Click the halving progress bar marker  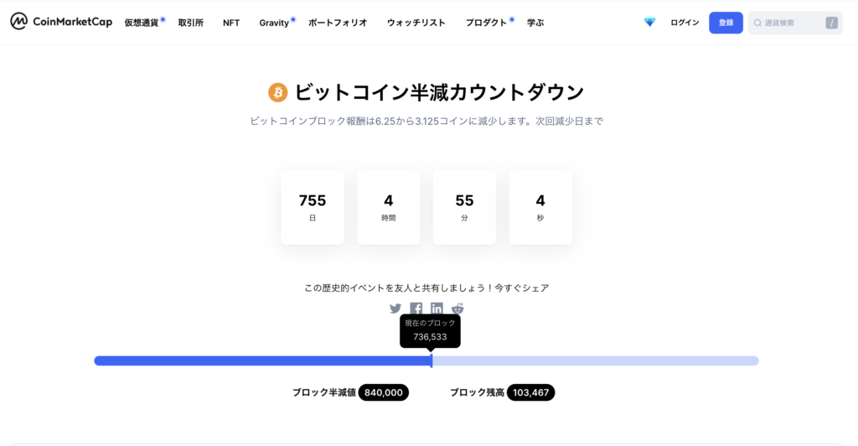(432, 360)
